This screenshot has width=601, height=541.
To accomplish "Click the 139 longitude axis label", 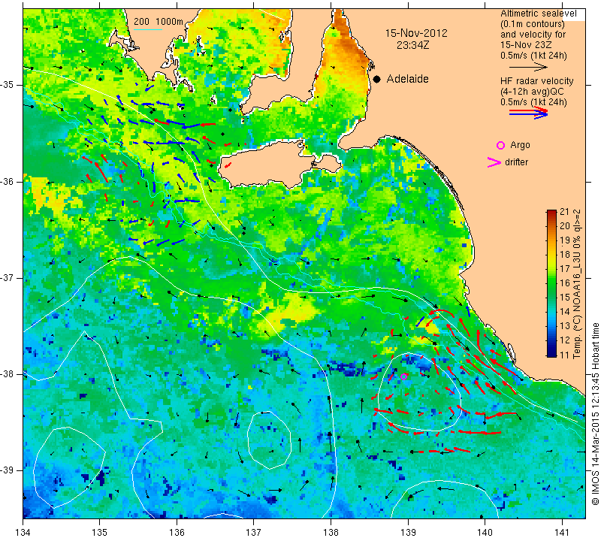I will 408,532.
